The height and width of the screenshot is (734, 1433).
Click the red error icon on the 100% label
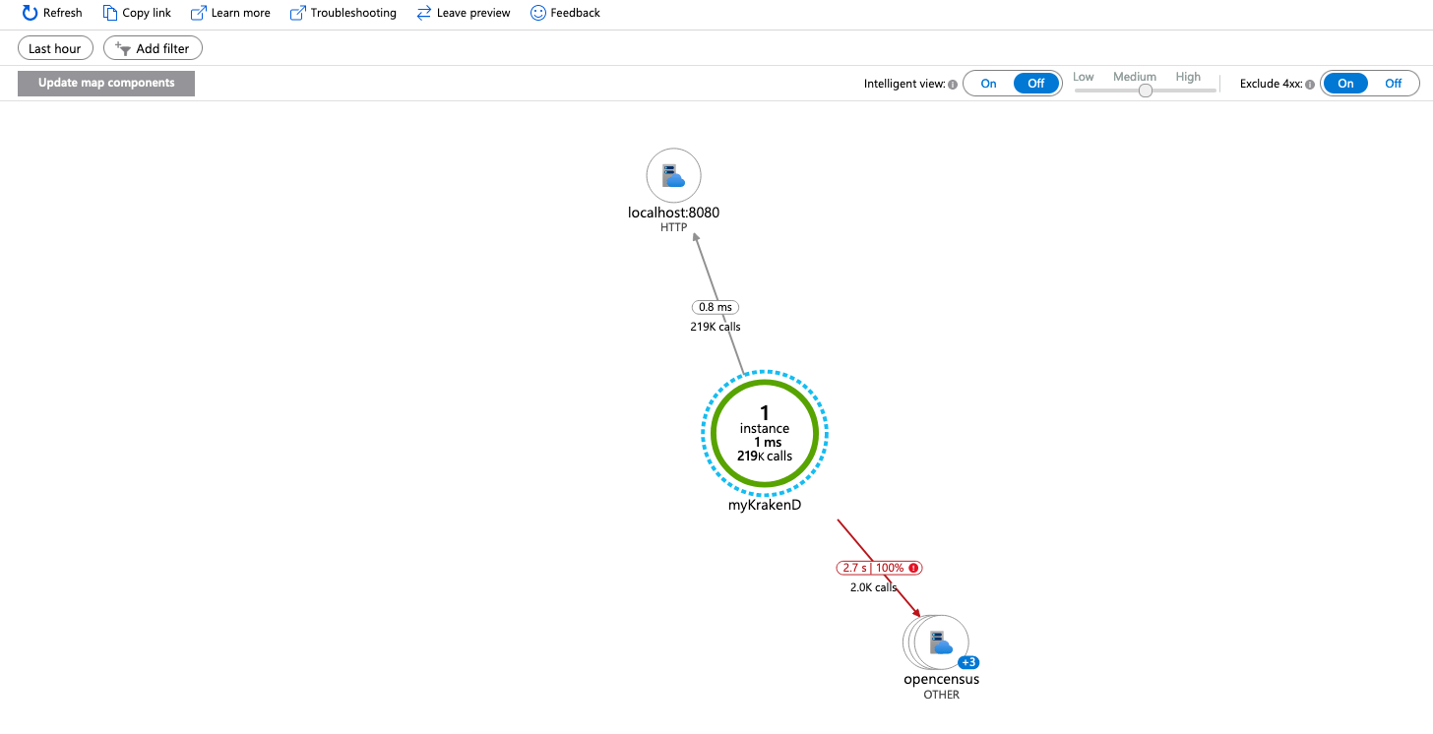coord(913,568)
